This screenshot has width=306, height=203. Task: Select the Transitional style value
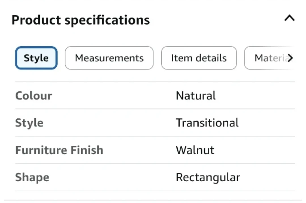click(x=207, y=123)
